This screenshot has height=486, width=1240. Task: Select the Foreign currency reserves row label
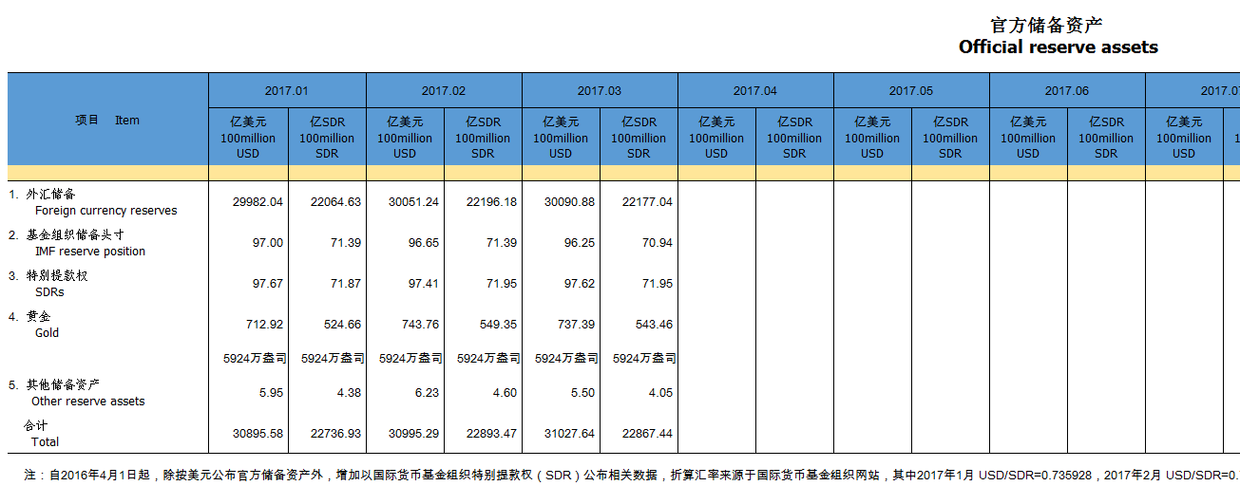coord(105,211)
